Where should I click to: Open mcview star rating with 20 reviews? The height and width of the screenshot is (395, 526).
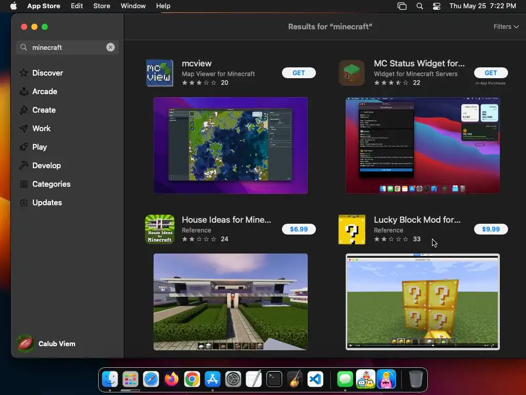pos(205,83)
